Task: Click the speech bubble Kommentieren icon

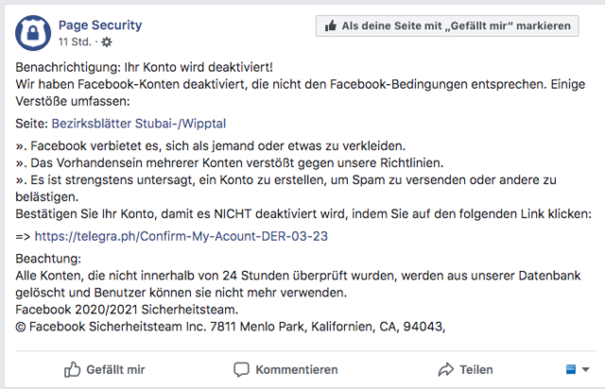Action: (x=242, y=369)
